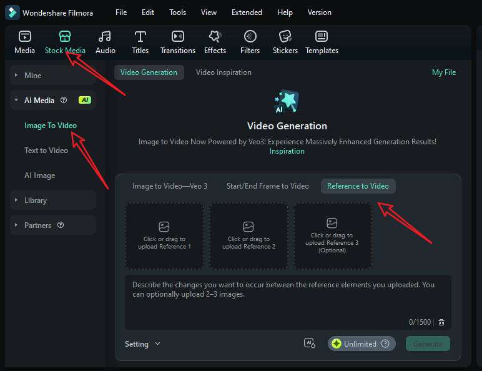Click the Unlimited credits help icon
Image resolution: width=482 pixels, height=371 pixels.
point(385,344)
